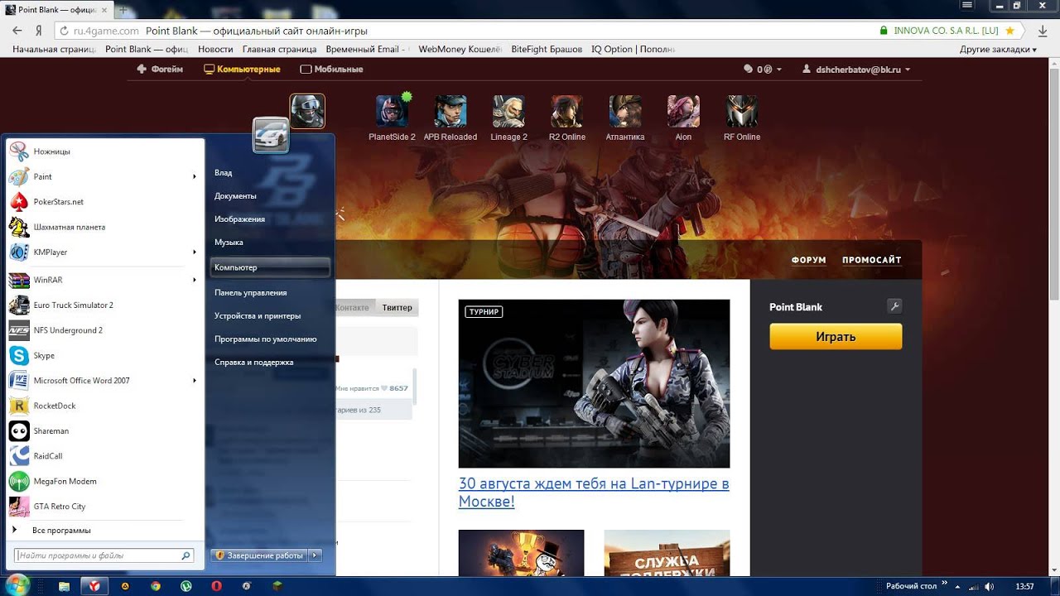Image resolution: width=1060 pixels, height=596 pixels.
Task: Open Skype from Start menu
Action: (105, 355)
